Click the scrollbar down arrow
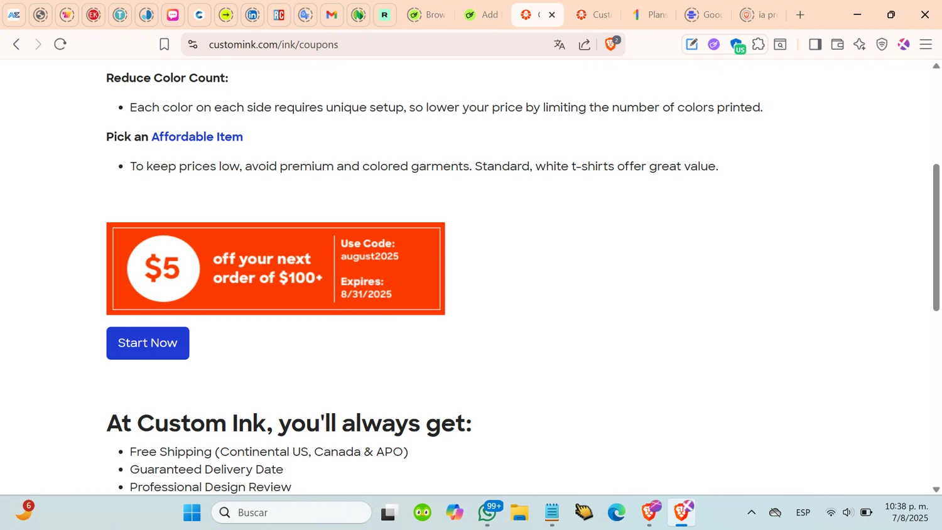942x530 pixels. click(936, 489)
